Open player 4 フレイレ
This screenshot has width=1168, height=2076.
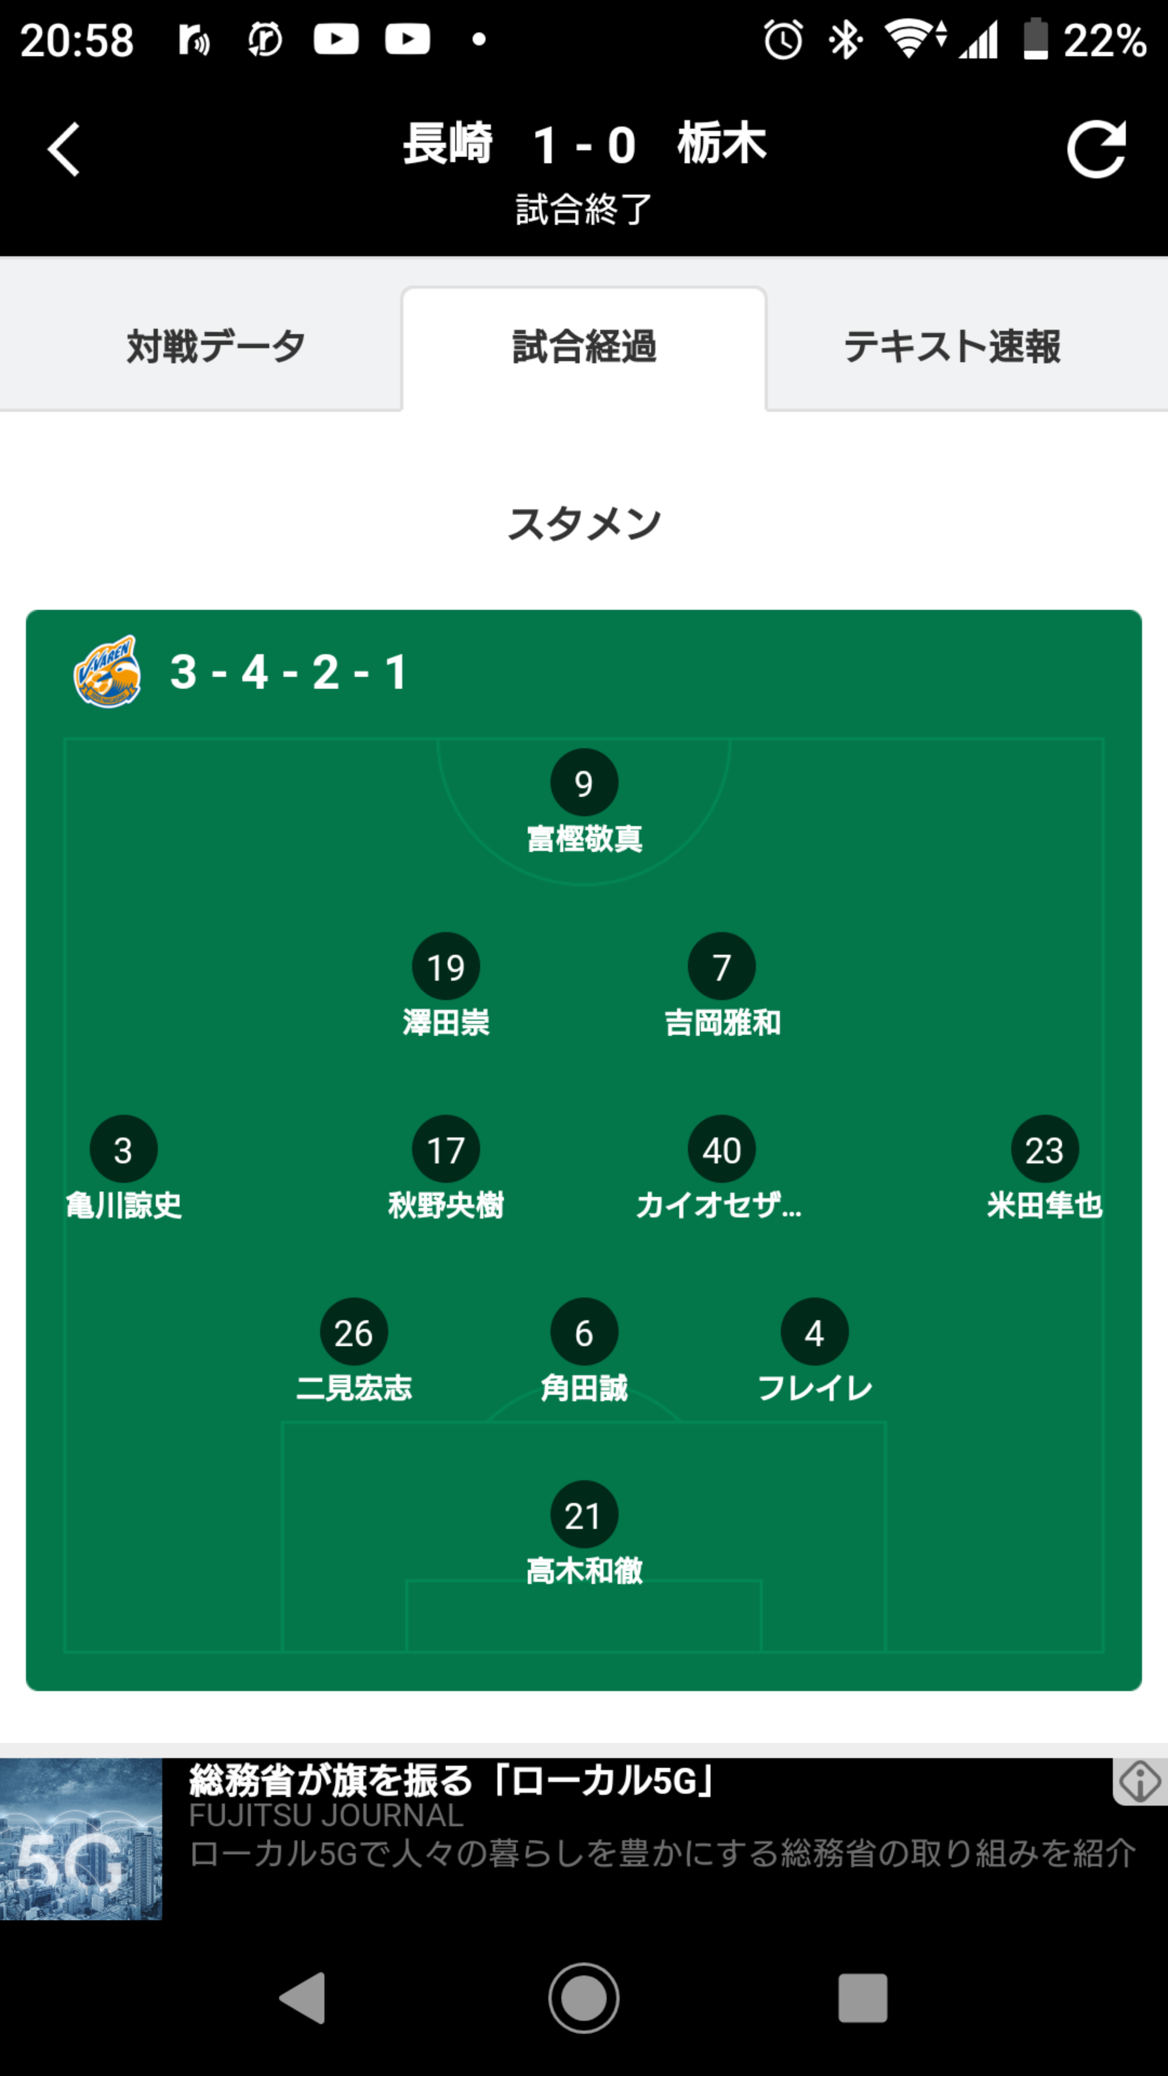tap(814, 1332)
